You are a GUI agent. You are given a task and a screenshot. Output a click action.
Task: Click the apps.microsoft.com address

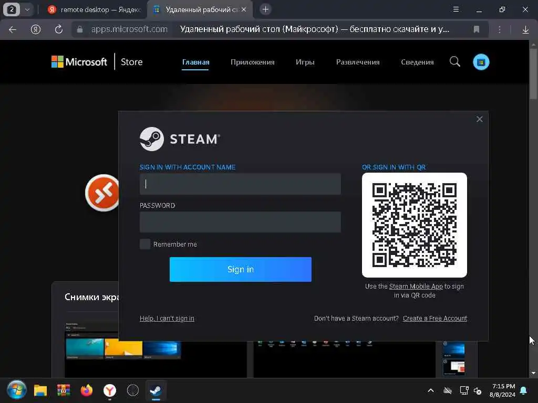tap(129, 29)
